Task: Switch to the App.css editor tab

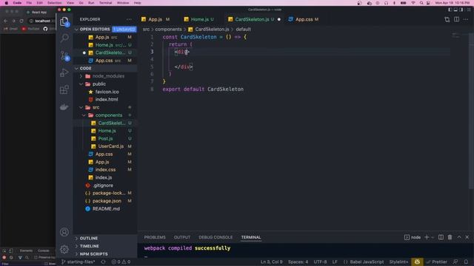Action: pyautogui.click(x=304, y=19)
